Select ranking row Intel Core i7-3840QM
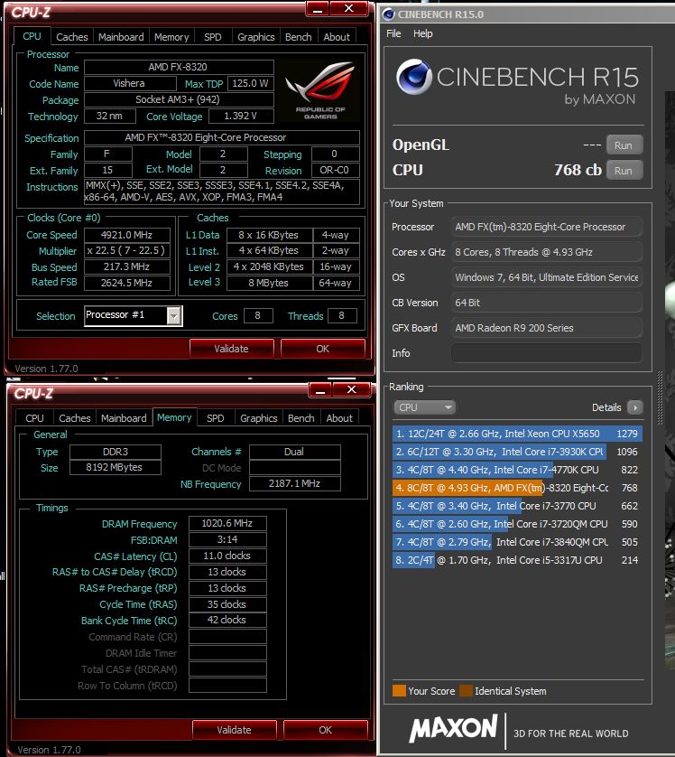This screenshot has width=675, height=757. [x=517, y=542]
